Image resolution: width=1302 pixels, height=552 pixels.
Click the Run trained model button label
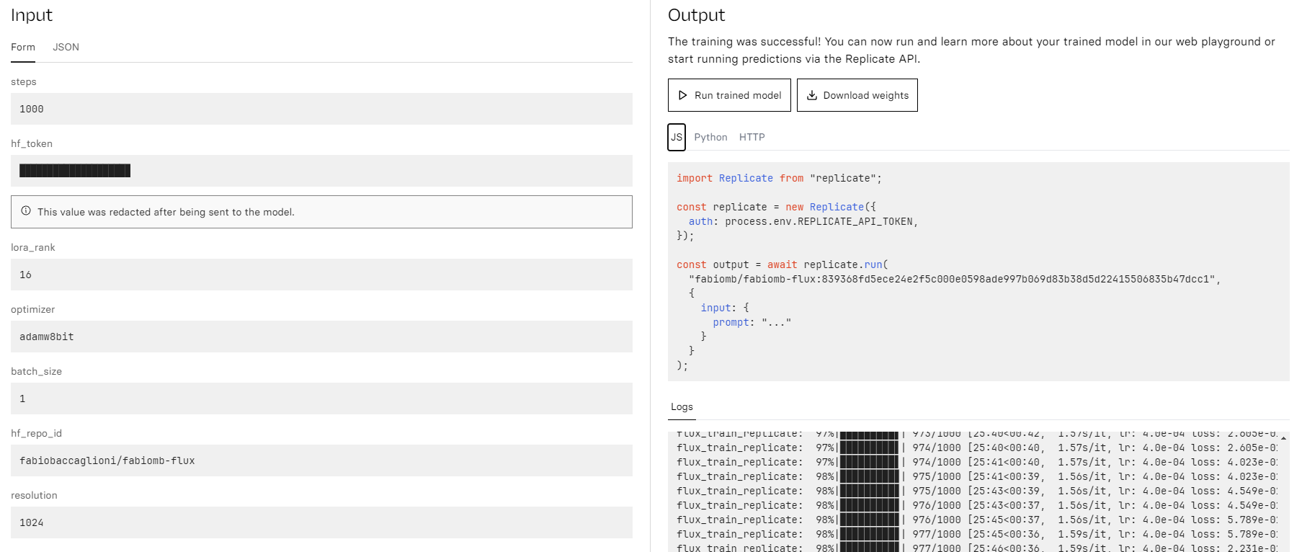[738, 95]
